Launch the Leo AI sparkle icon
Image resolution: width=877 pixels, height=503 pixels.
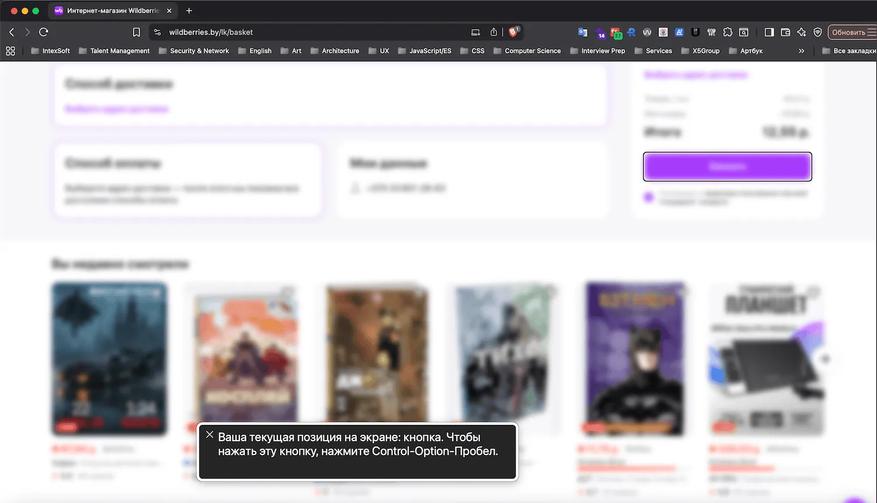tap(802, 33)
